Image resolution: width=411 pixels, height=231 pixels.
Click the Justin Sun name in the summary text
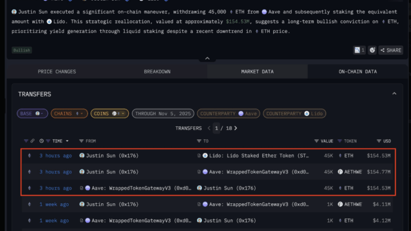click(x=33, y=12)
